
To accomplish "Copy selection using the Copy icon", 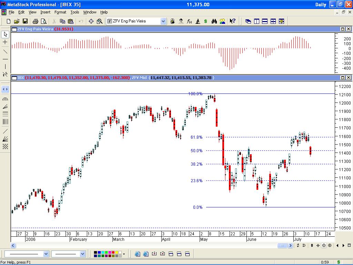I will 62,21.
